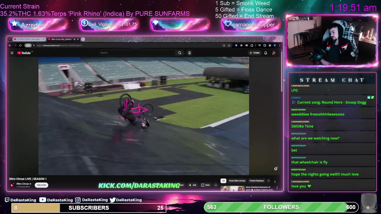Open a new browser tab
Screen dimensions: 381x214
pyautogui.click(x=83, y=39)
